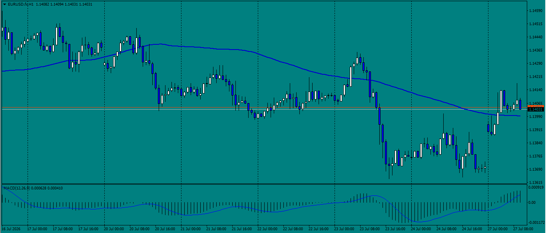Click the 23 Jul 00:00 time label
The height and width of the screenshot is (233, 546).
click(344, 229)
